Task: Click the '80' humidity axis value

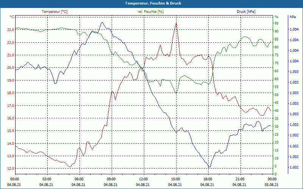Action: pos(276,47)
